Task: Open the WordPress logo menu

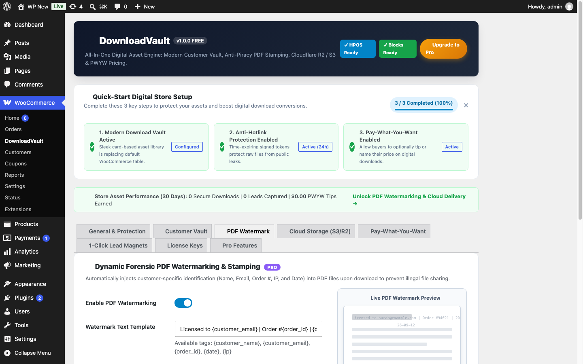Action: (x=7, y=6)
